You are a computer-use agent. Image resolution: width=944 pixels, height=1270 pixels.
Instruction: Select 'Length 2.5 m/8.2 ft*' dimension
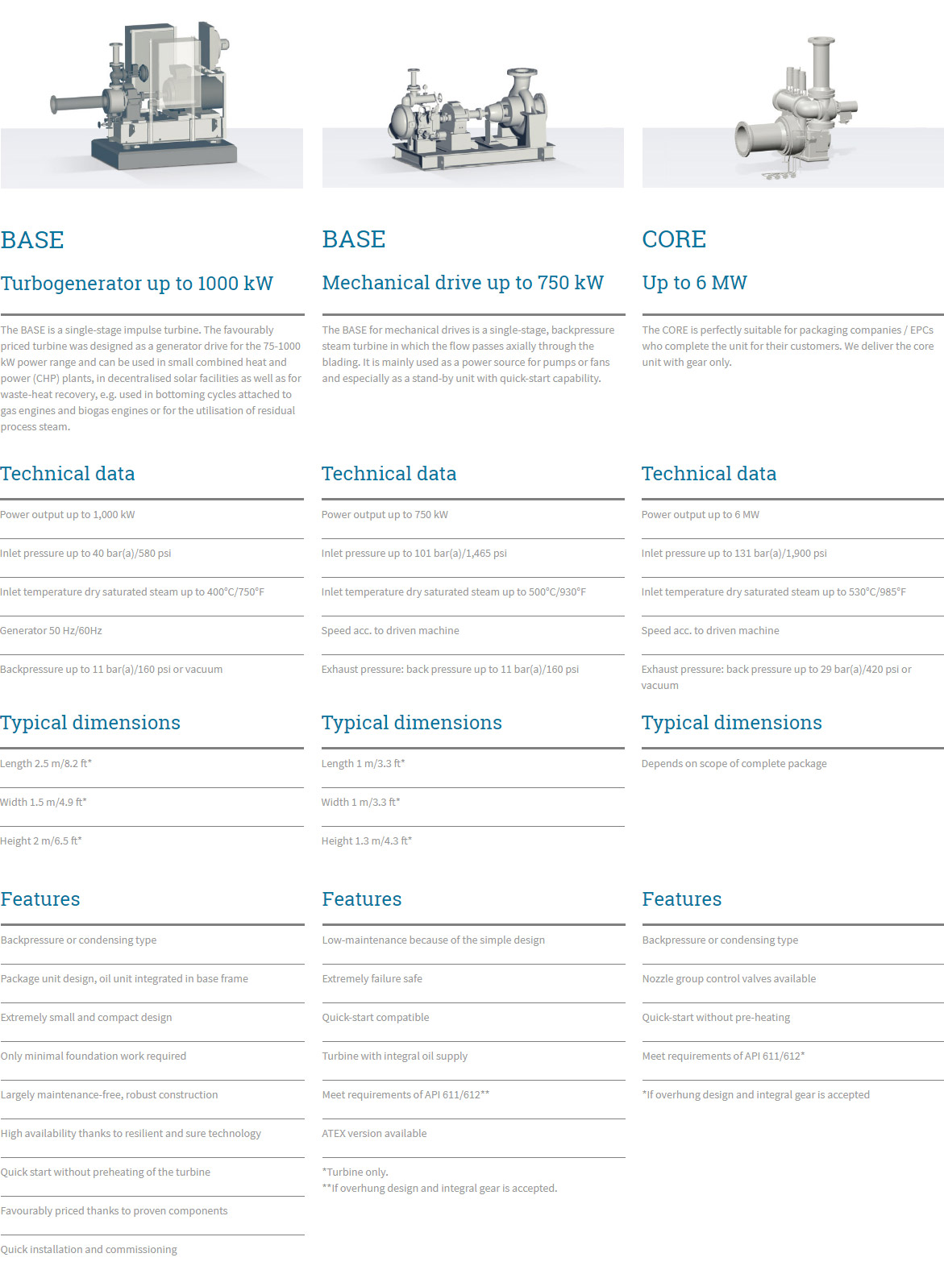[46, 764]
